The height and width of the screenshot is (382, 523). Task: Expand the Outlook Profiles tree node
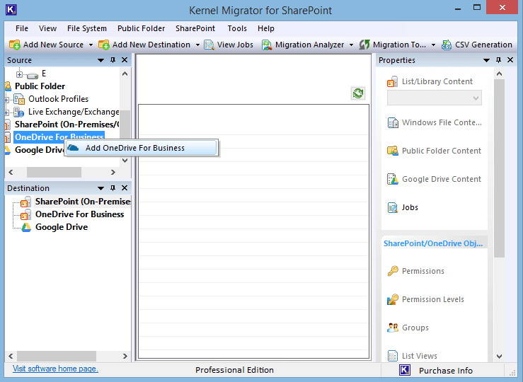tap(6, 100)
